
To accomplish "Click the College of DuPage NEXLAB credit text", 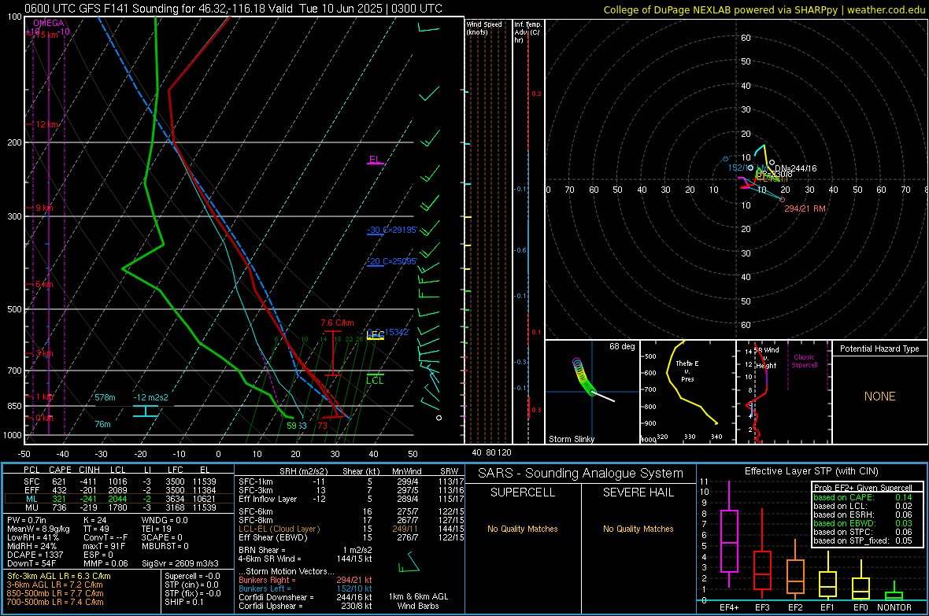I will pos(764,9).
